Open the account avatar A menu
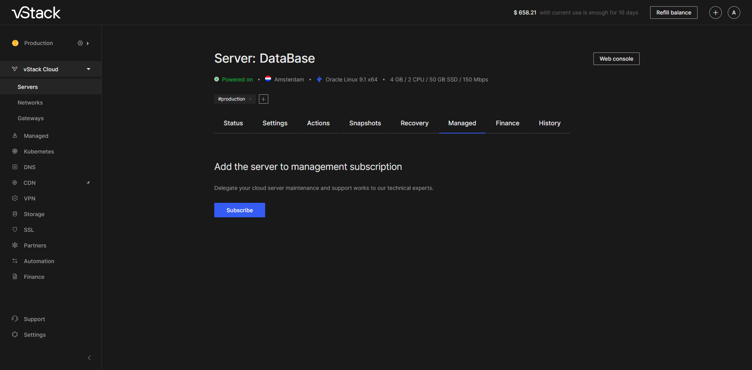The image size is (752, 370). pos(734,13)
